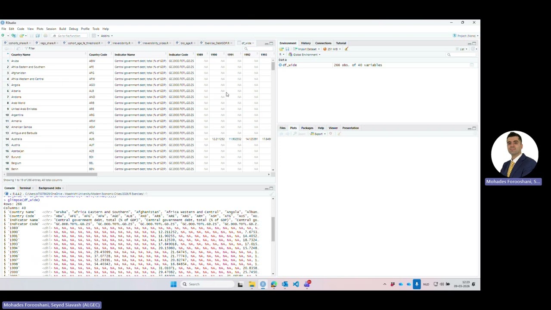Image resolution: width=551 pixels, height=310 pixels.
Task: Click the Go to file/function field
Action: (69, 36)
